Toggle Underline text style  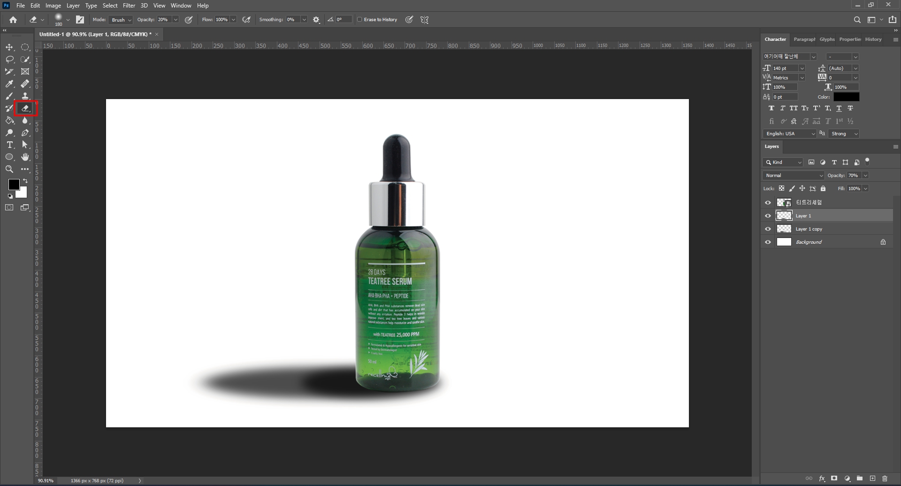click(x=839, y=108)
